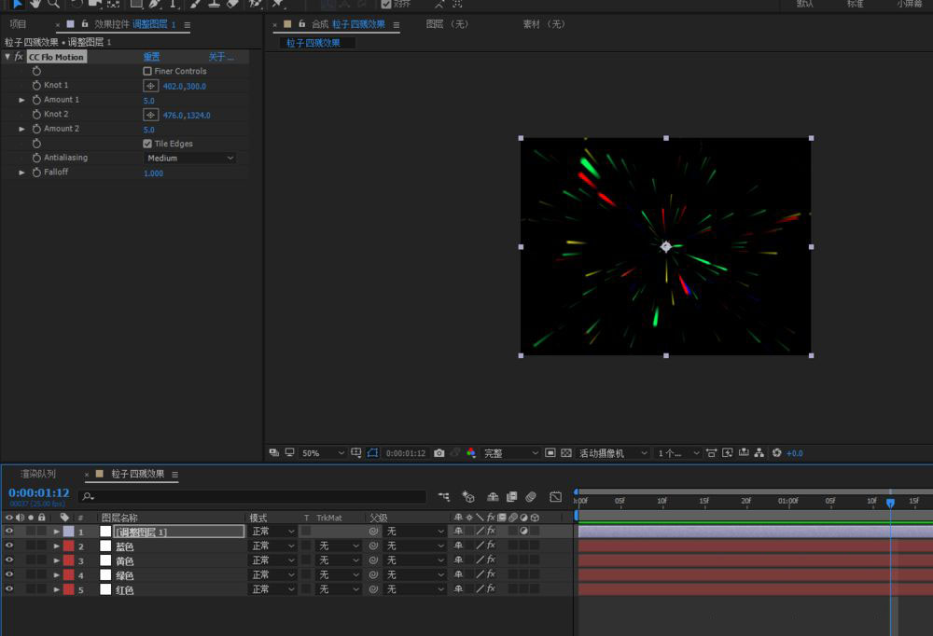Click the snapshot camera icon in viewer
933x636 pixels.
[x=439, y=453]
